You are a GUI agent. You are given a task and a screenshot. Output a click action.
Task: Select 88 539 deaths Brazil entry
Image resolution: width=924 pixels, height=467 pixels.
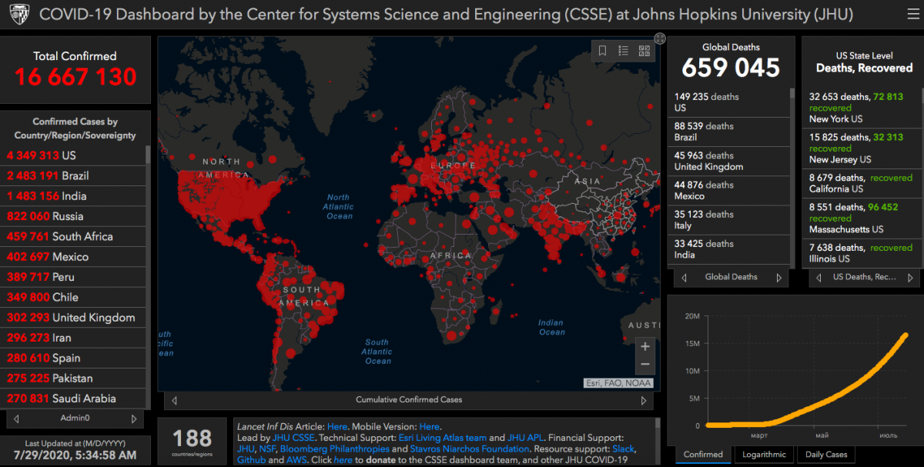click(728, 132)
